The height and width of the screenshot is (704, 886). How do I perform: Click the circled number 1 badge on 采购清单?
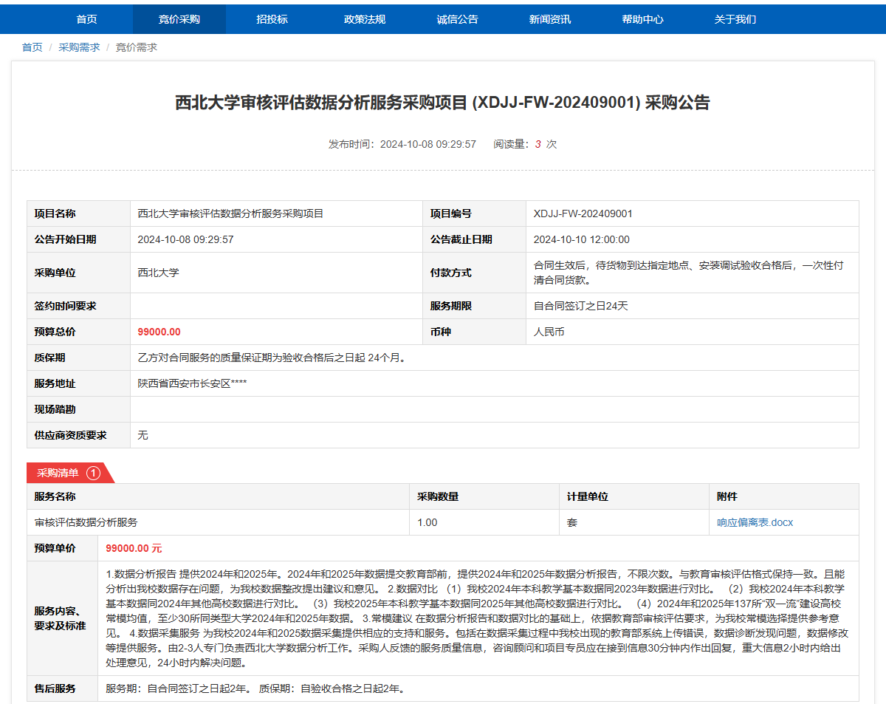pyautogui.click(x=93, y=473)
